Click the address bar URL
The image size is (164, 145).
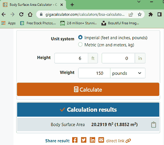coord(85,15)
